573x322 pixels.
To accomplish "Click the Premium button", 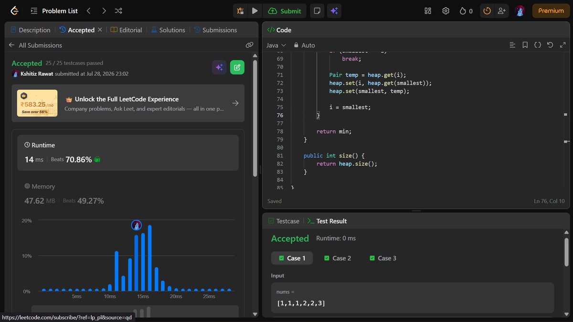I will click(x=551, y=10).
